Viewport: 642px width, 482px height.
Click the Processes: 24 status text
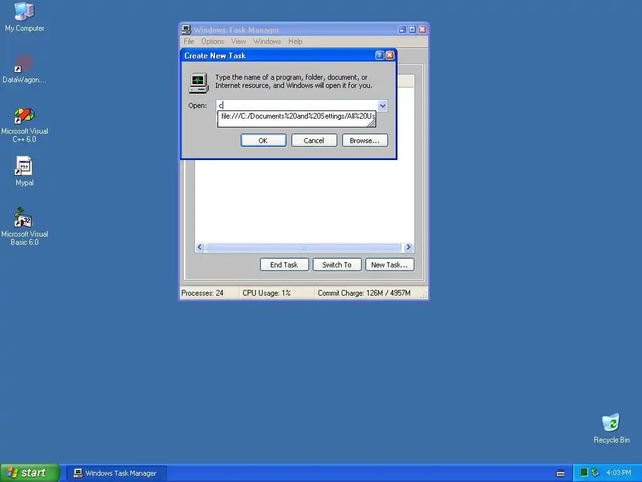[203, 293]
